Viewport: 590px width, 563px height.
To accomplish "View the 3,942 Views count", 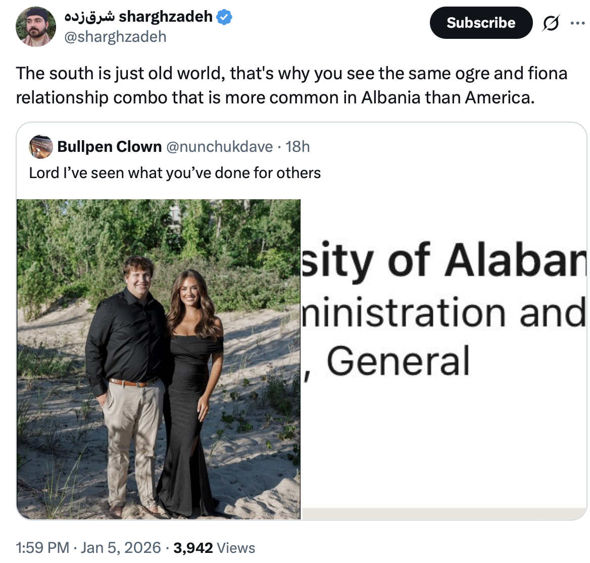I will click(214, 548).
